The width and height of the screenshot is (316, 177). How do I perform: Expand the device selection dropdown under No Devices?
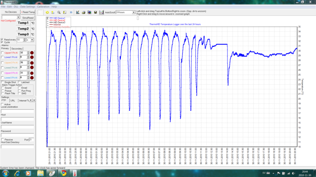click(x=18, y=18)
